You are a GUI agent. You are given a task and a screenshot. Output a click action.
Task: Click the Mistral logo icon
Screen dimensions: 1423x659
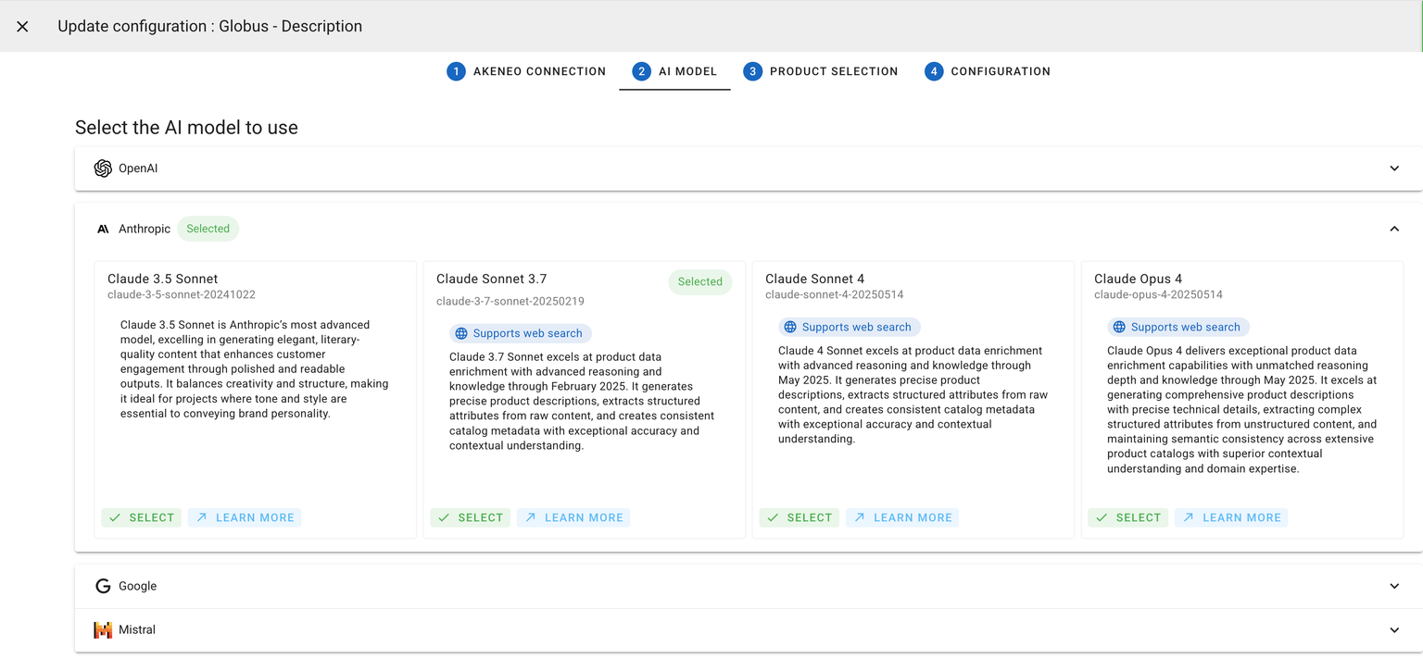pyautogui.click(x=103, y=629)
